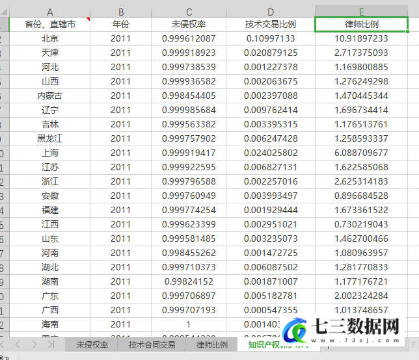Click cell with value 0.000547355
The width and height of the screenshot is (419, 360).
pos(271,310)
